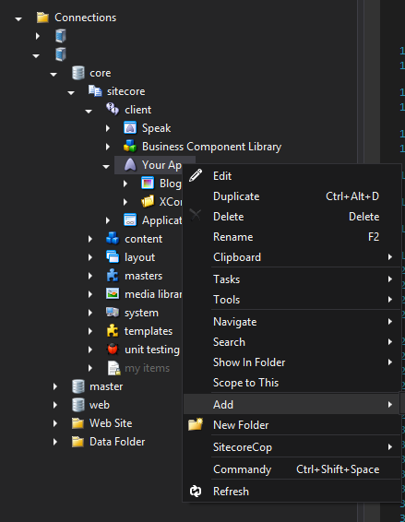
Task: Collapse the sitecore tree node
Action: click(71, 92)
